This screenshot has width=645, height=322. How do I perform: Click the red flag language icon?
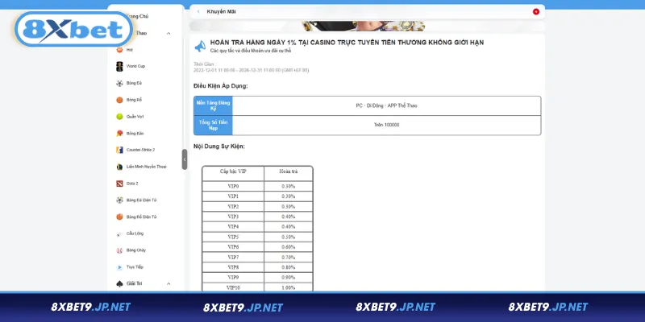535,11
